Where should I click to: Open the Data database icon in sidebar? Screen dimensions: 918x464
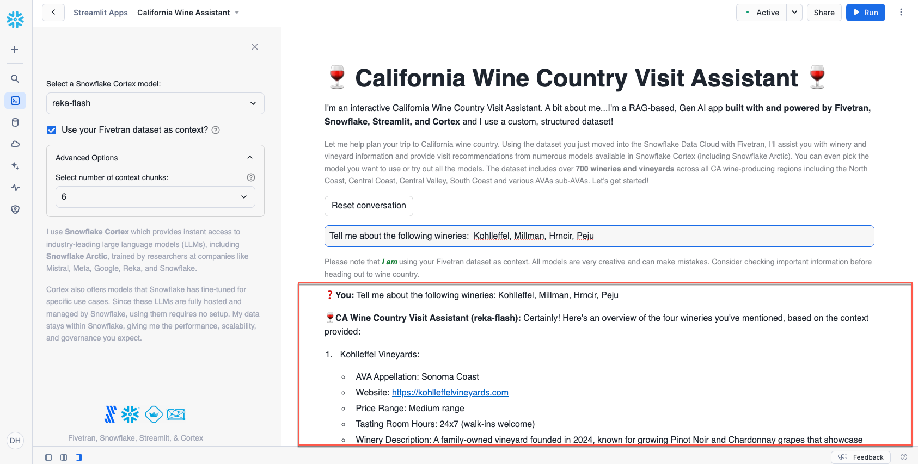(x=15, y=122)
